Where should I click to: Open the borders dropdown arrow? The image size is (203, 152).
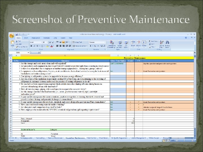click(44, 46)
